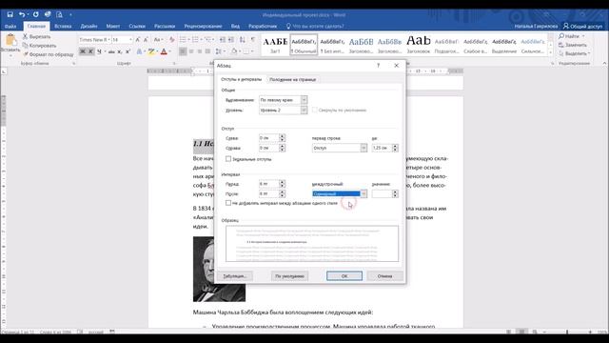
Task: Open font size 14 dropdown
Action: tap(130, 40)
